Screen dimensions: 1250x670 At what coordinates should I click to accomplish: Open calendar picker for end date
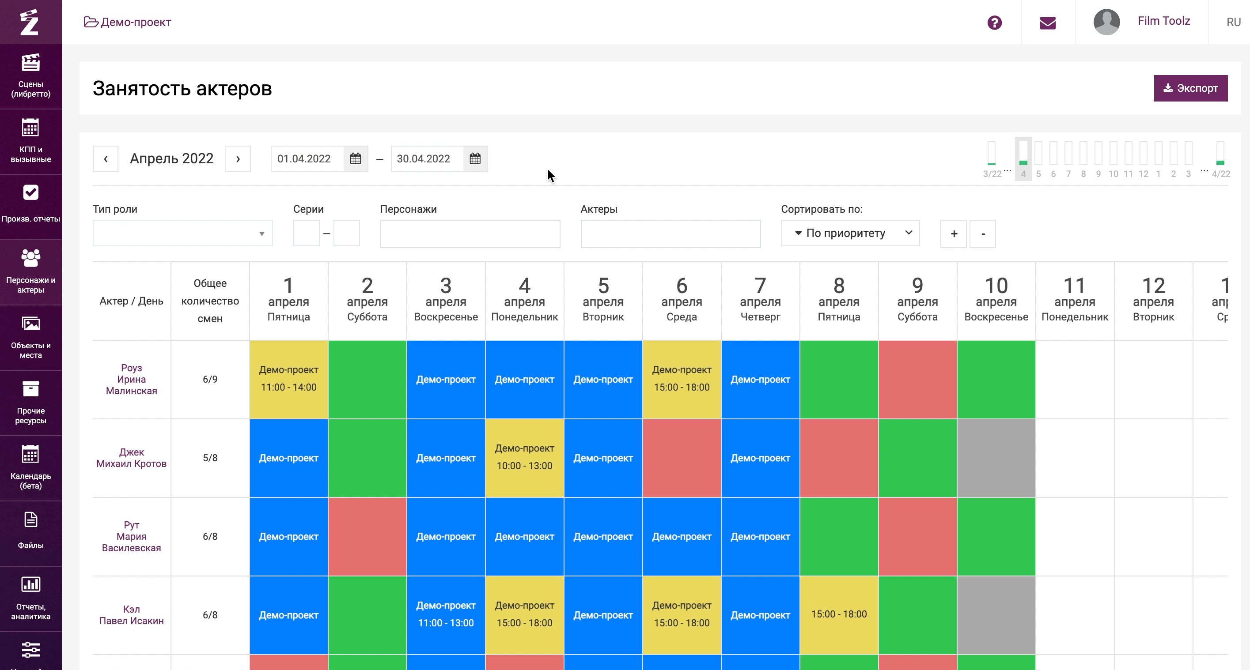pos(475,158)
